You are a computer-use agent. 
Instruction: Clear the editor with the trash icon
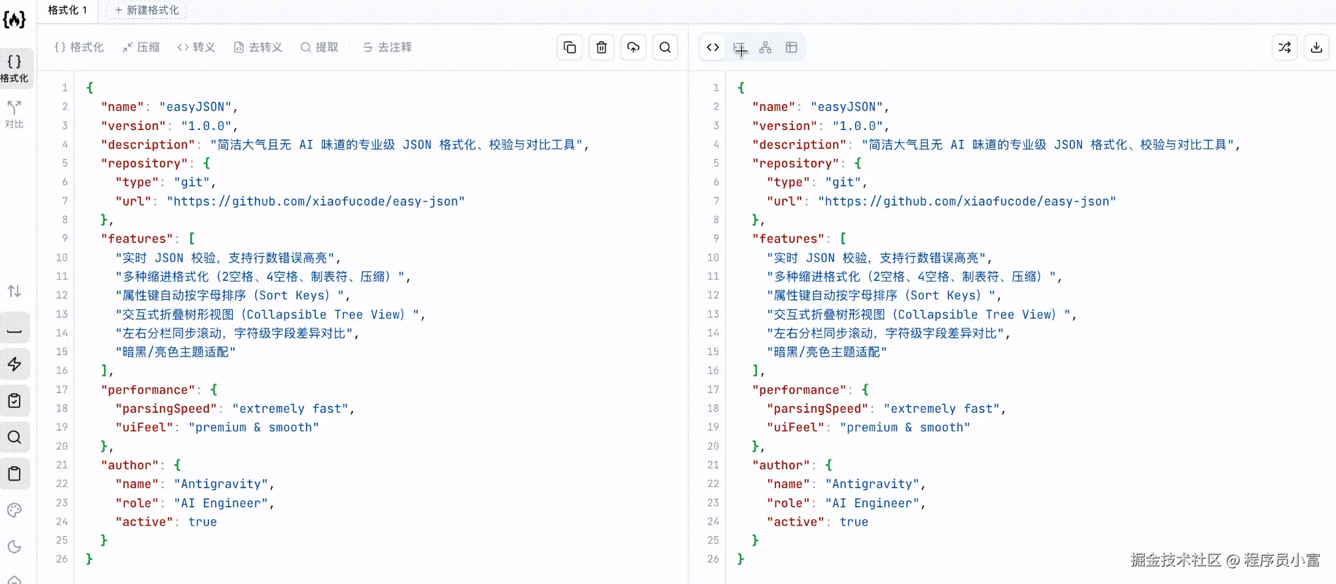[601, 47]
